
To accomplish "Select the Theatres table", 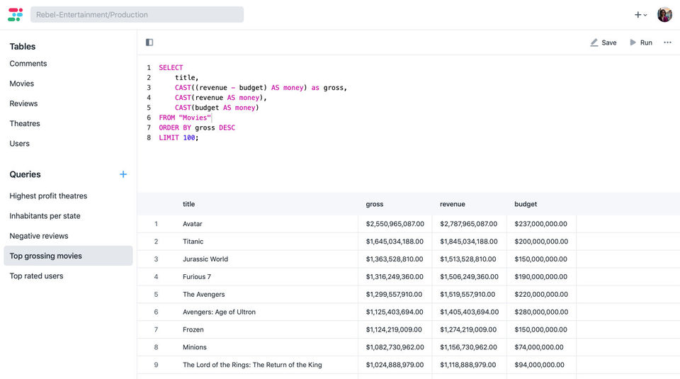I will [25, 123].
